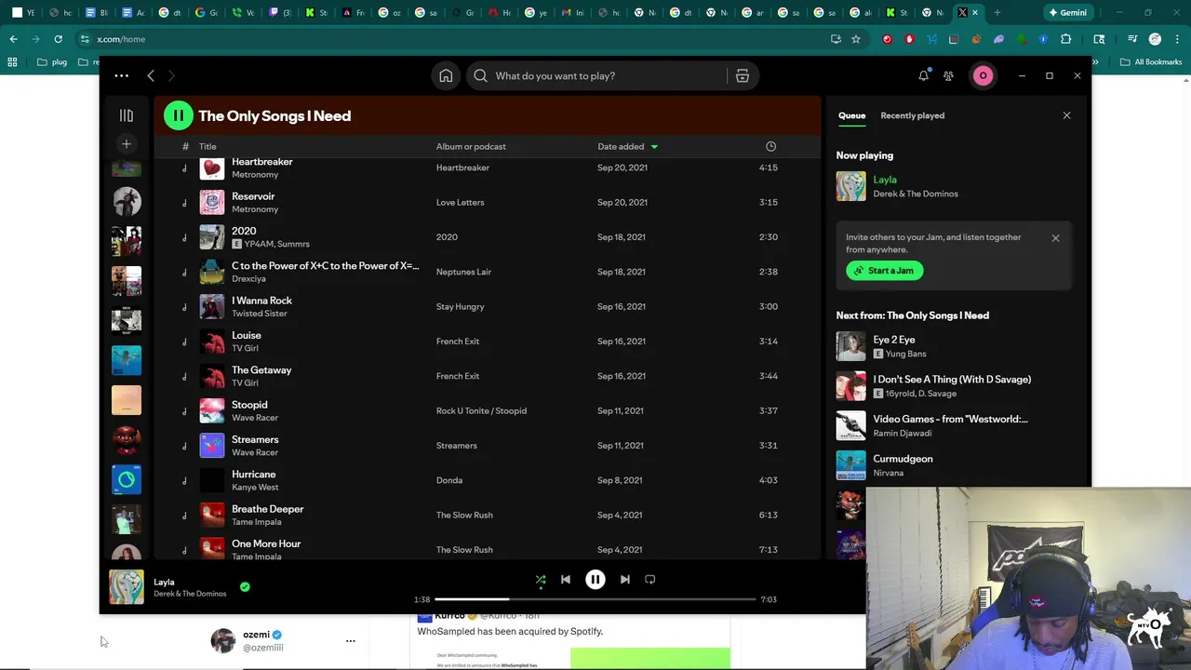This screenshot has height=670, width=1191.
Task: Open Spotify Home
Action: pos(446,75)
